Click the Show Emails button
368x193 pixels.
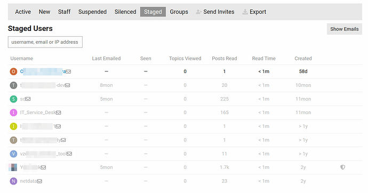345,29
